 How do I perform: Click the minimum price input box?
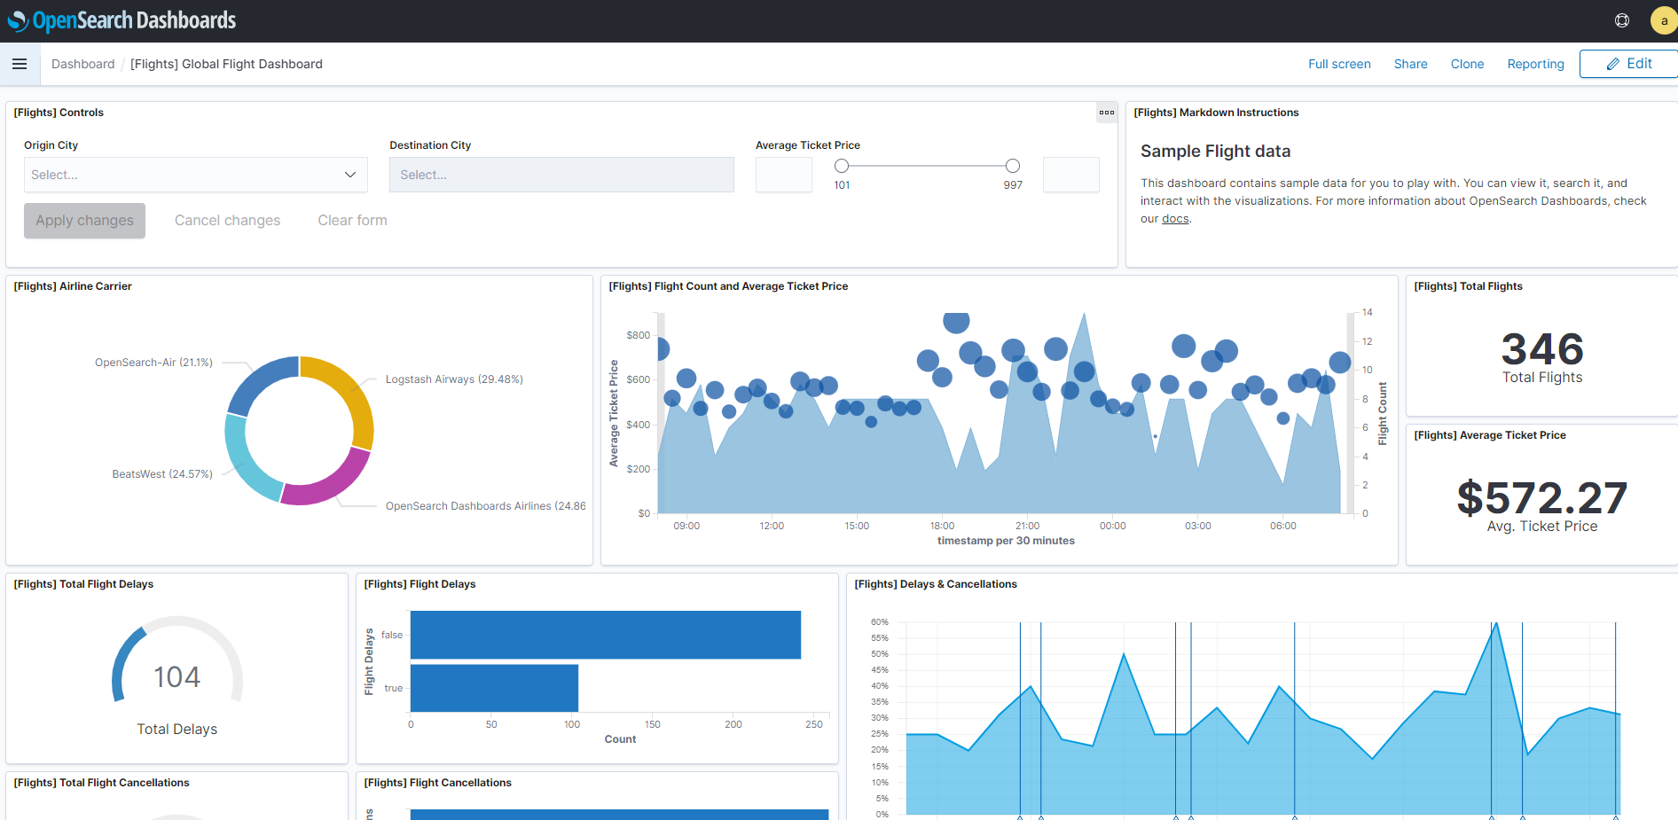point(784,175)
